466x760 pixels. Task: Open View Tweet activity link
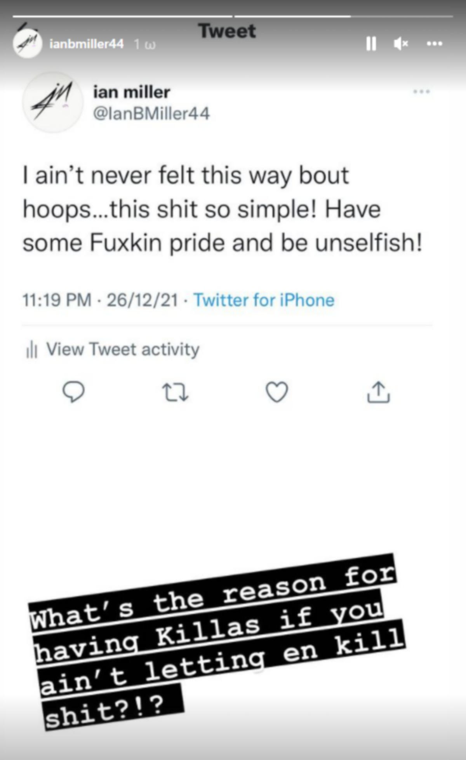122,349
